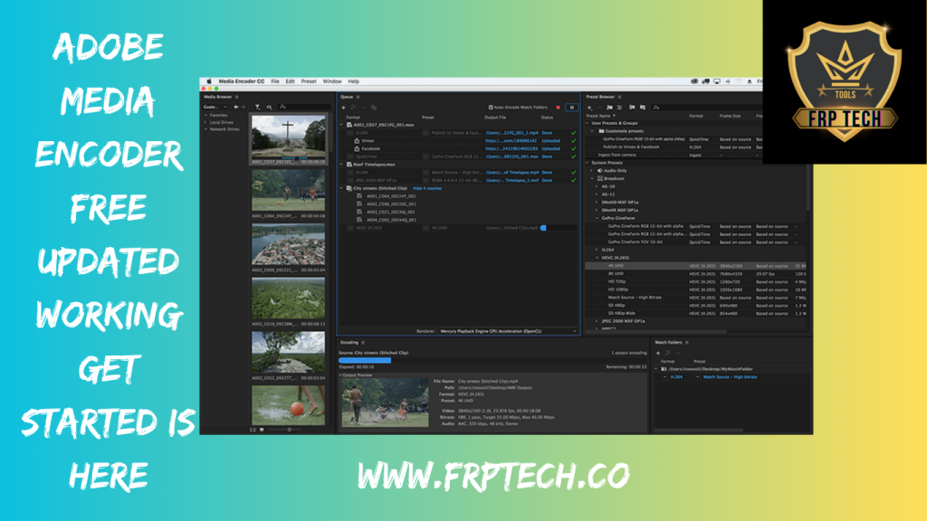This screenshot has height=521, width=927.
Task: Click the Duplicate icon in Queue toolbar
Action: [x=374, y=107]
